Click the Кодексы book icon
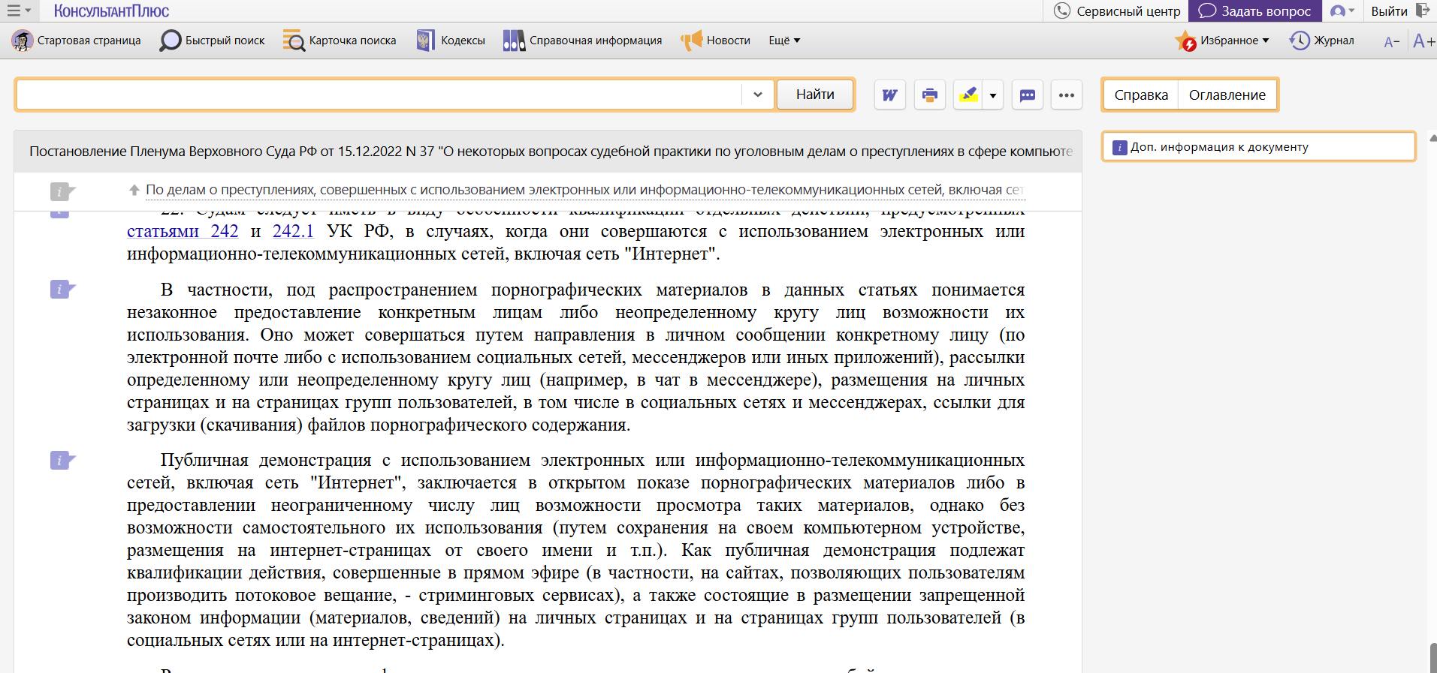The image size is (1437, 673). pyautogui.click(x=426, y=41)
